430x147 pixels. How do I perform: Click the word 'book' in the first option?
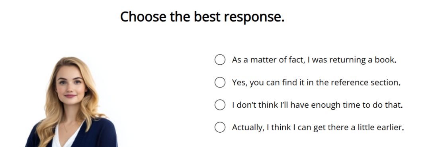click(x=385, y=60)
